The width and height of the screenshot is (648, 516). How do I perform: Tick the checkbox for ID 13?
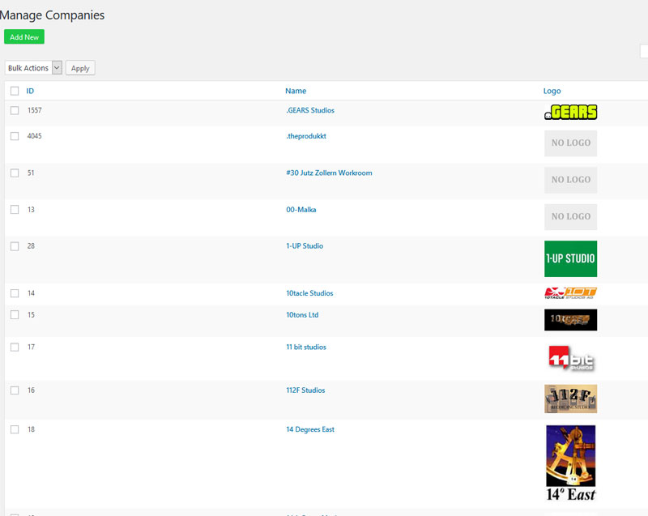point(15,210)
